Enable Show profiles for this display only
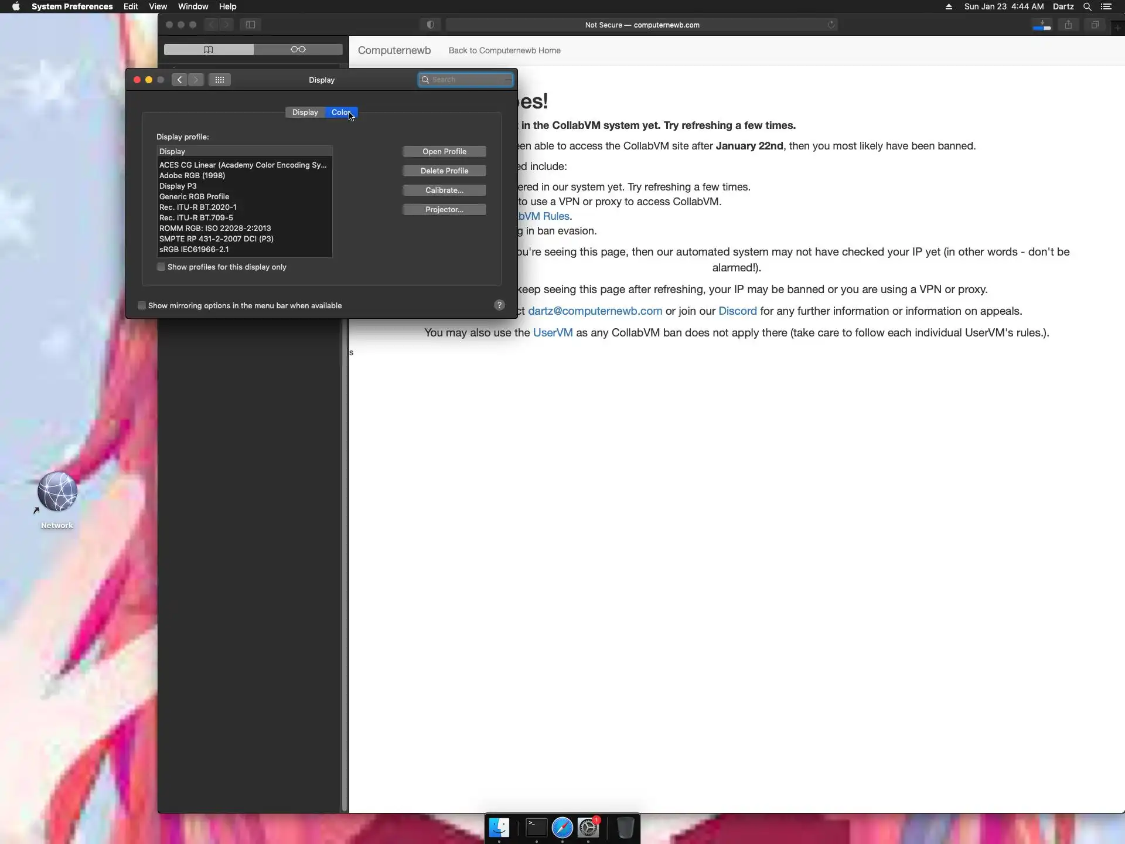Viewport: 1125px width, 844px height. tap(161, 267)
